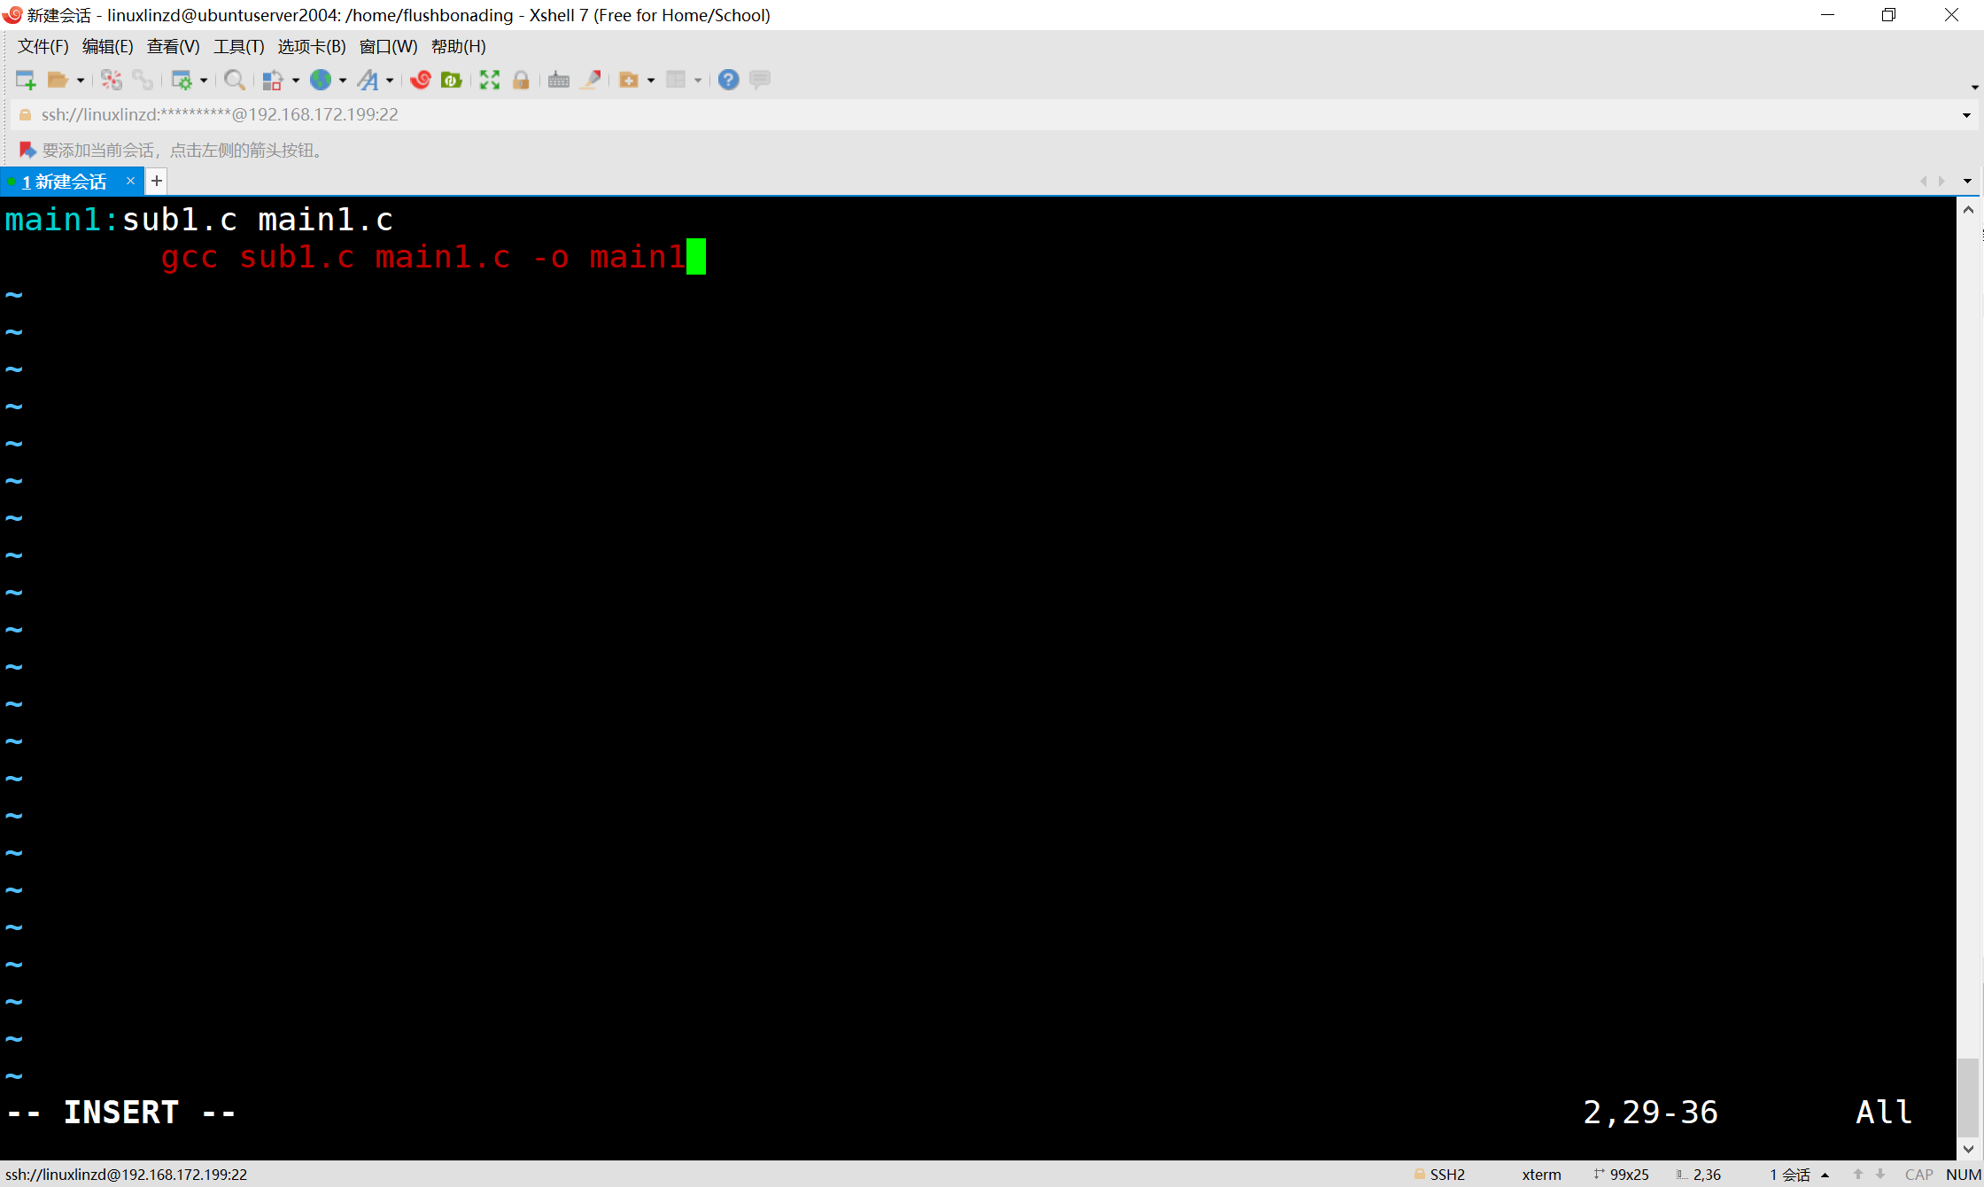Click the Lock screen padlock icon

click(521, 80)
